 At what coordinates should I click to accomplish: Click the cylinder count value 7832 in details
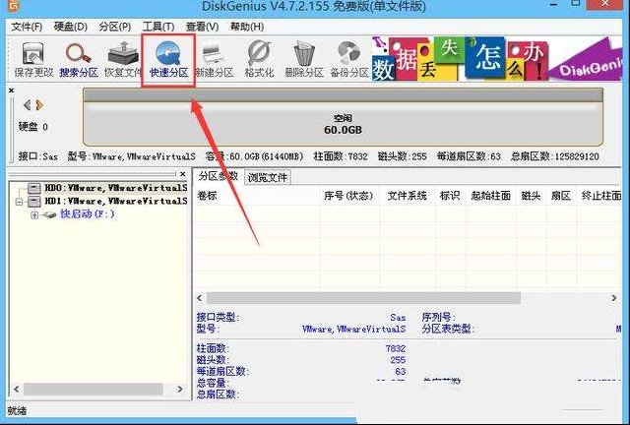pyautogui.click(x=396, y=348)
